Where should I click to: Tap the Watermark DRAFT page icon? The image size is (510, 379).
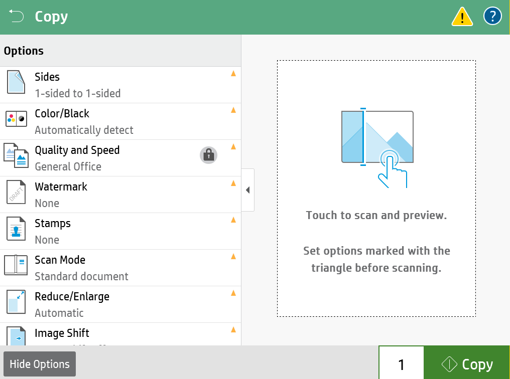coord(16,193)
